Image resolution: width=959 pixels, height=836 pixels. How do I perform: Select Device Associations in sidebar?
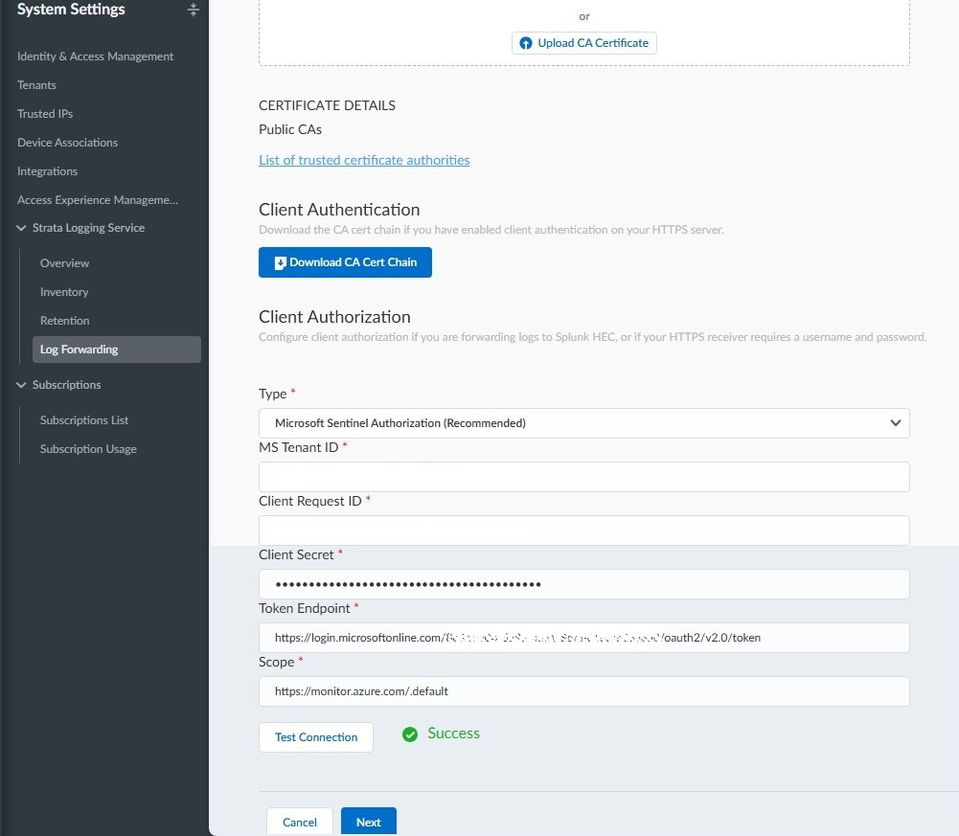click(67, 143)
